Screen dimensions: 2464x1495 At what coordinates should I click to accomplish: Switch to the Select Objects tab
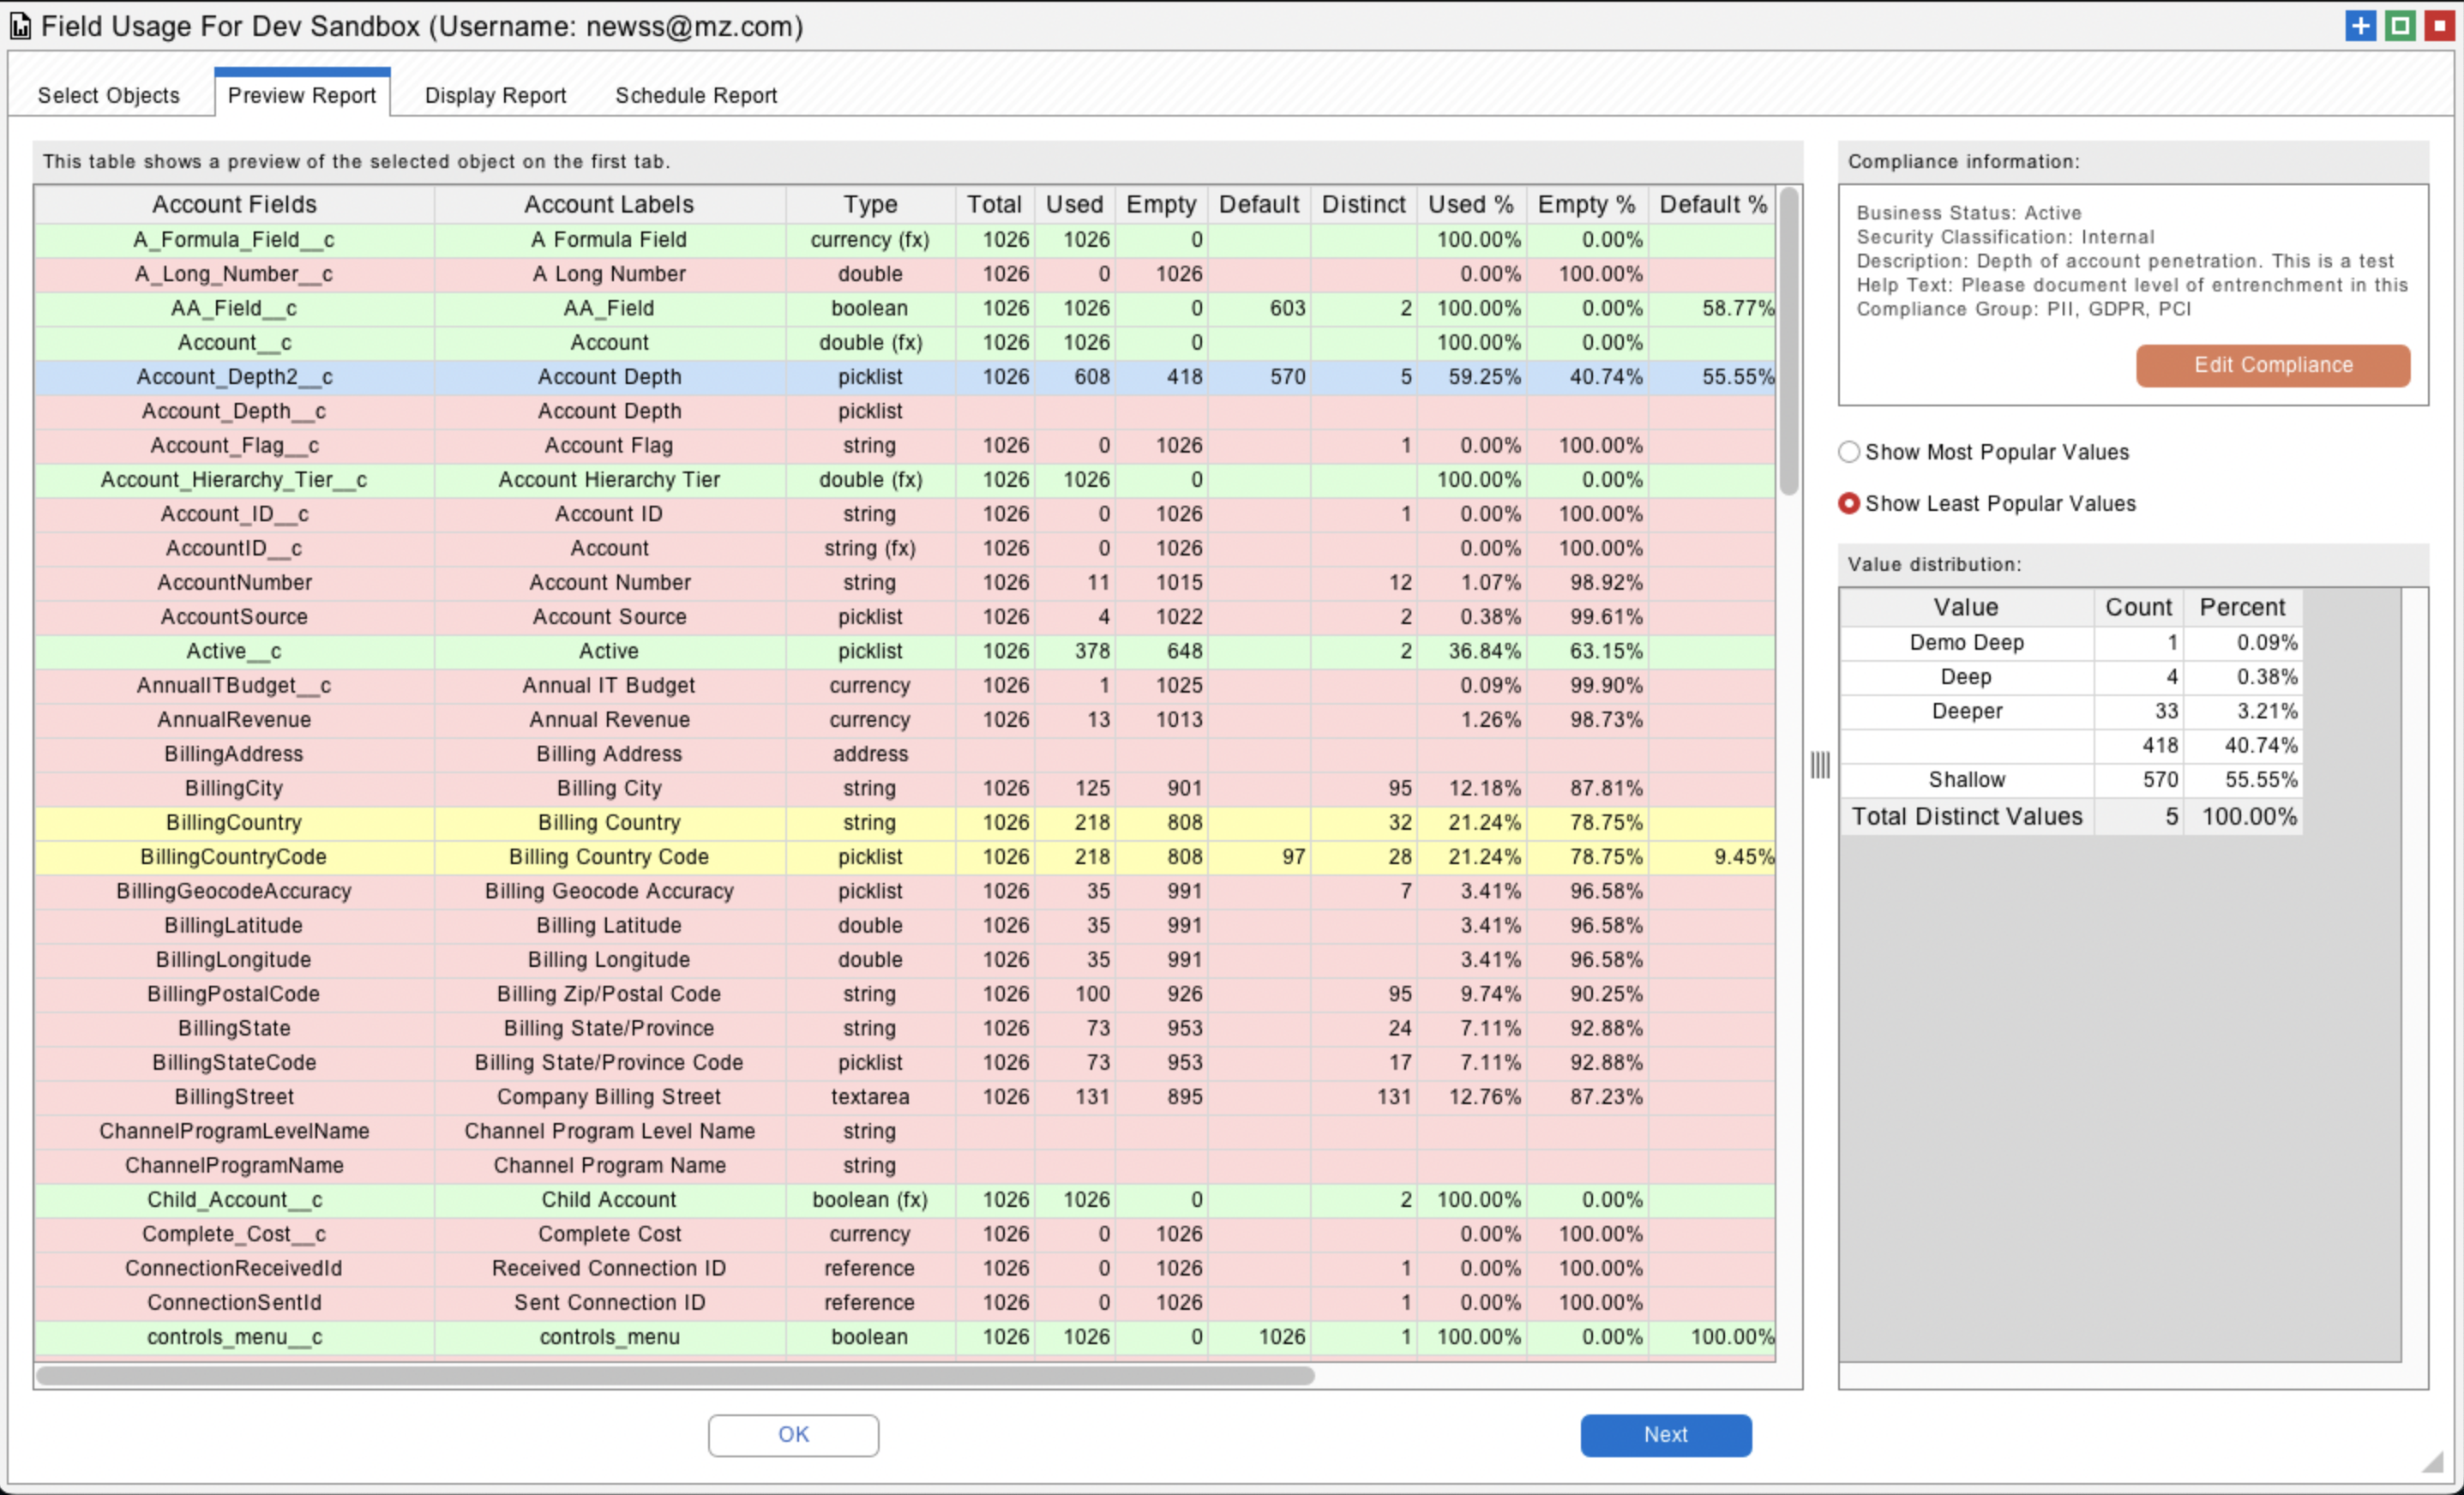click(109, 95)
